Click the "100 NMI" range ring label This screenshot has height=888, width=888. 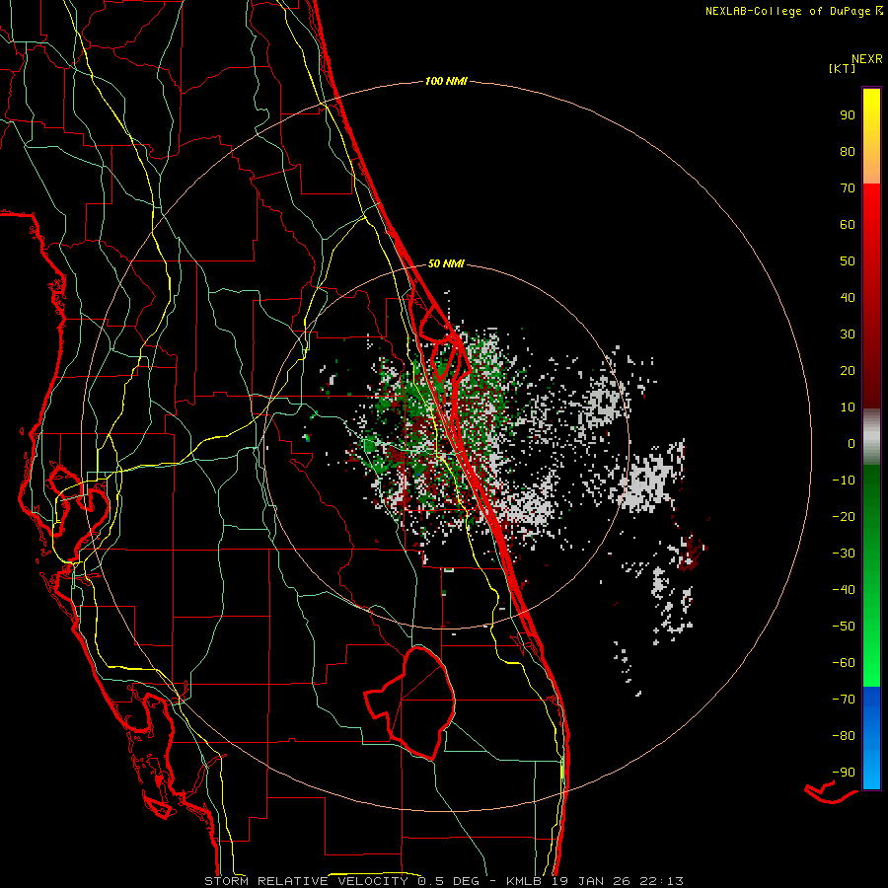pos(446,81)
